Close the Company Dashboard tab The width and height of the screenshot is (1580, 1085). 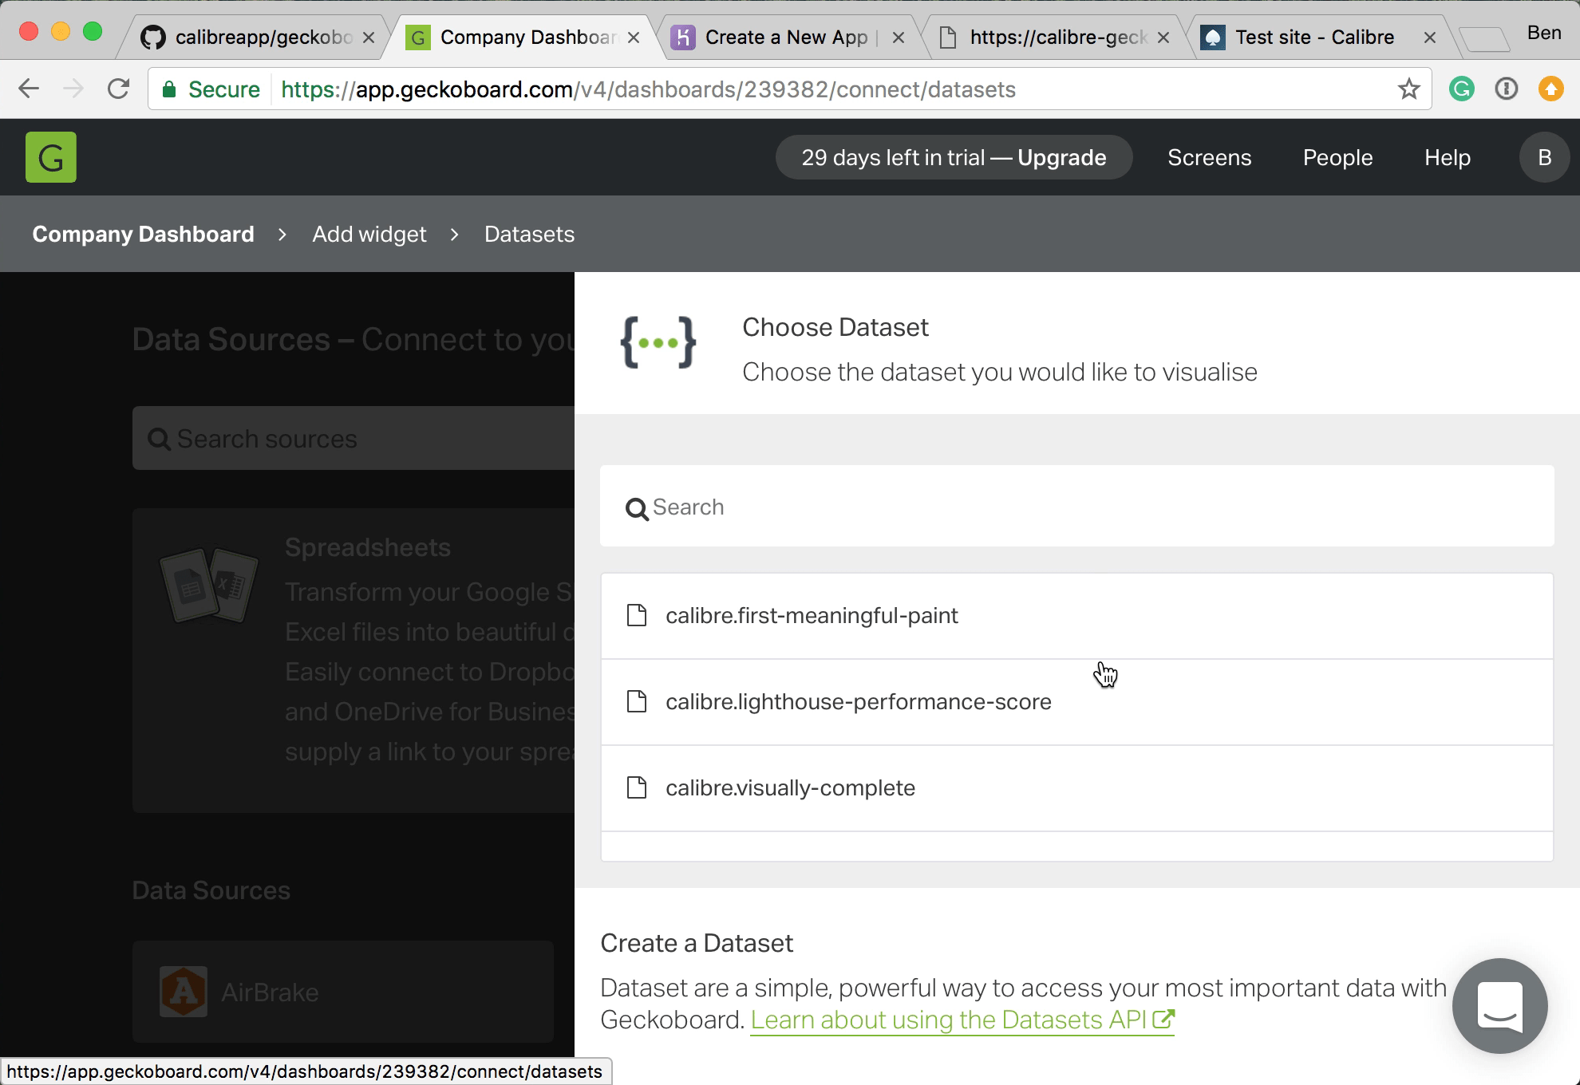click(634, 37)
